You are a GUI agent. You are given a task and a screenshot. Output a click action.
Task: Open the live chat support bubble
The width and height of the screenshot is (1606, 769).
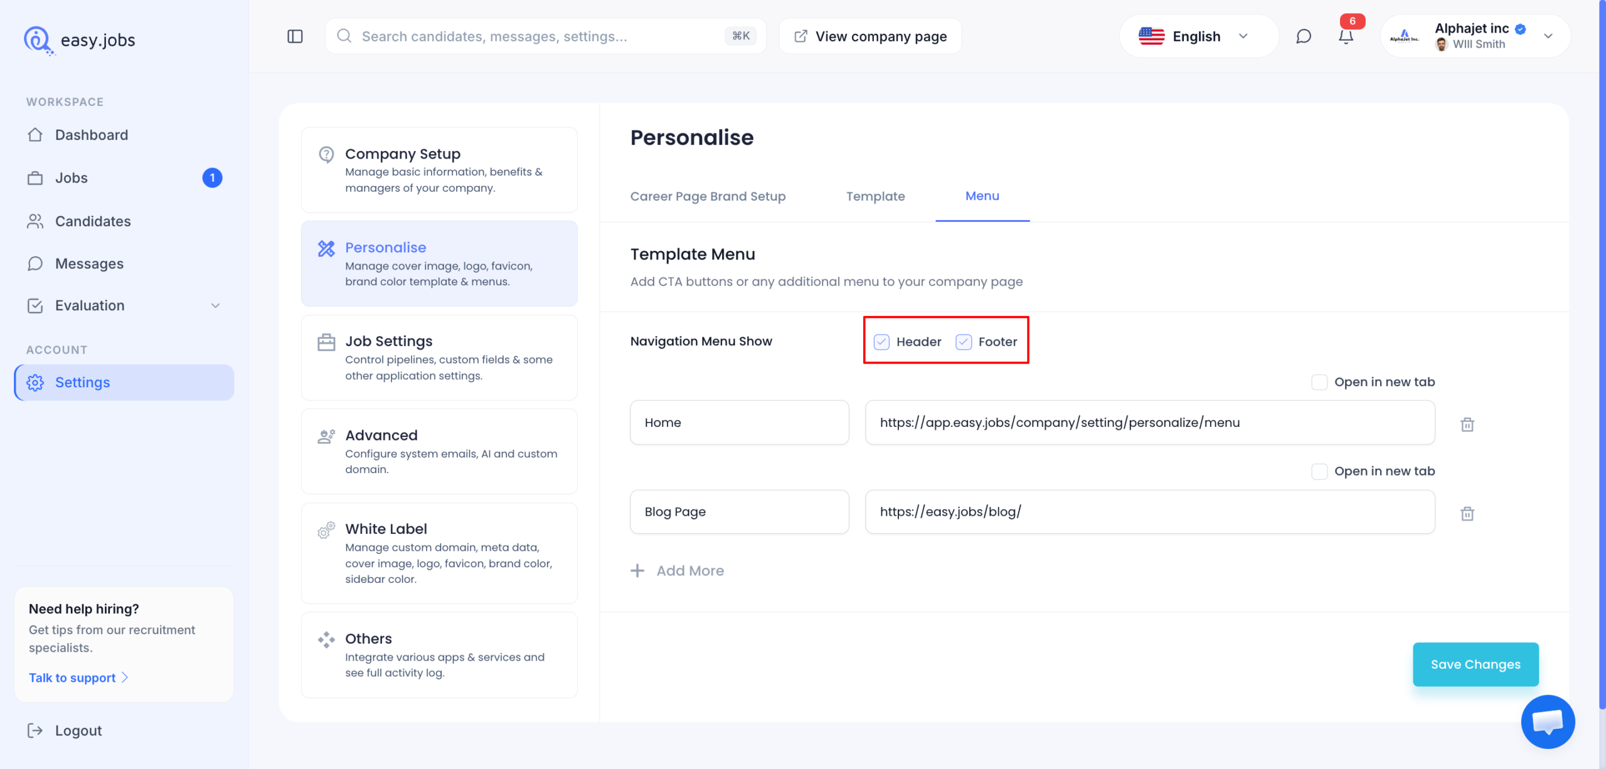[x=1548, y=721]
